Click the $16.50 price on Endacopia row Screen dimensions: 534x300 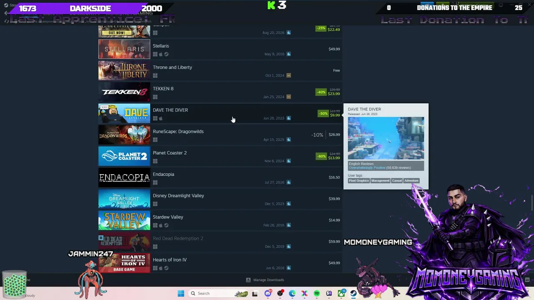point(334,177)
